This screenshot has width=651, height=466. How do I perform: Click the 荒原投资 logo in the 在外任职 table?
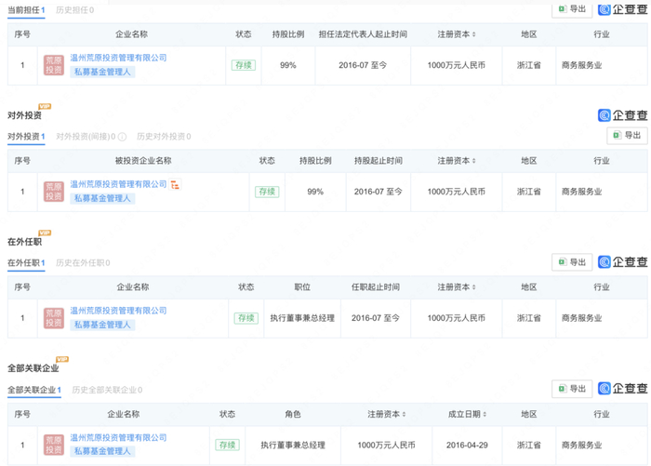(x=54, y=318)
